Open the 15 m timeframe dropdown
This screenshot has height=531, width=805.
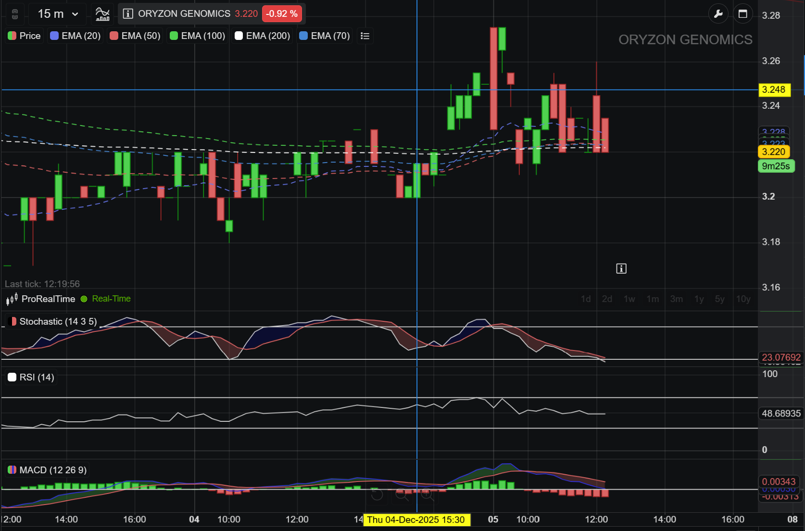(x=58, y=14)
